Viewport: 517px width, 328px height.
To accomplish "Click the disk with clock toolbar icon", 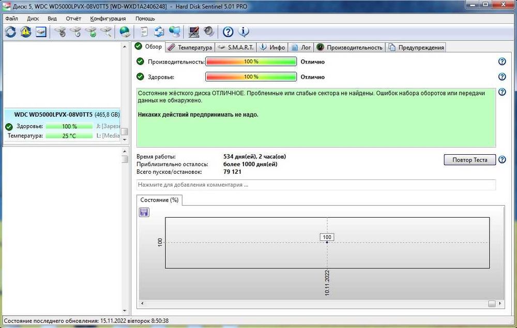I will coord(75,32).
